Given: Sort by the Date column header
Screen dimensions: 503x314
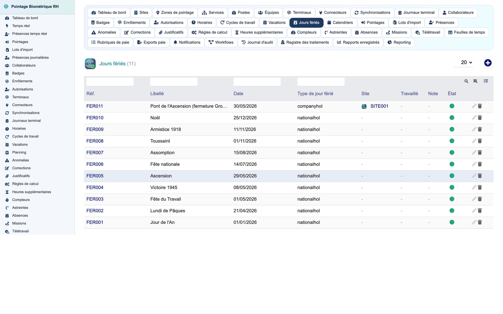Looking at the screenshot, I should tap(238, 94).
